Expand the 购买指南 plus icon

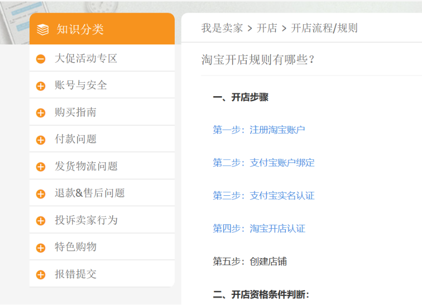pos(41,113)
